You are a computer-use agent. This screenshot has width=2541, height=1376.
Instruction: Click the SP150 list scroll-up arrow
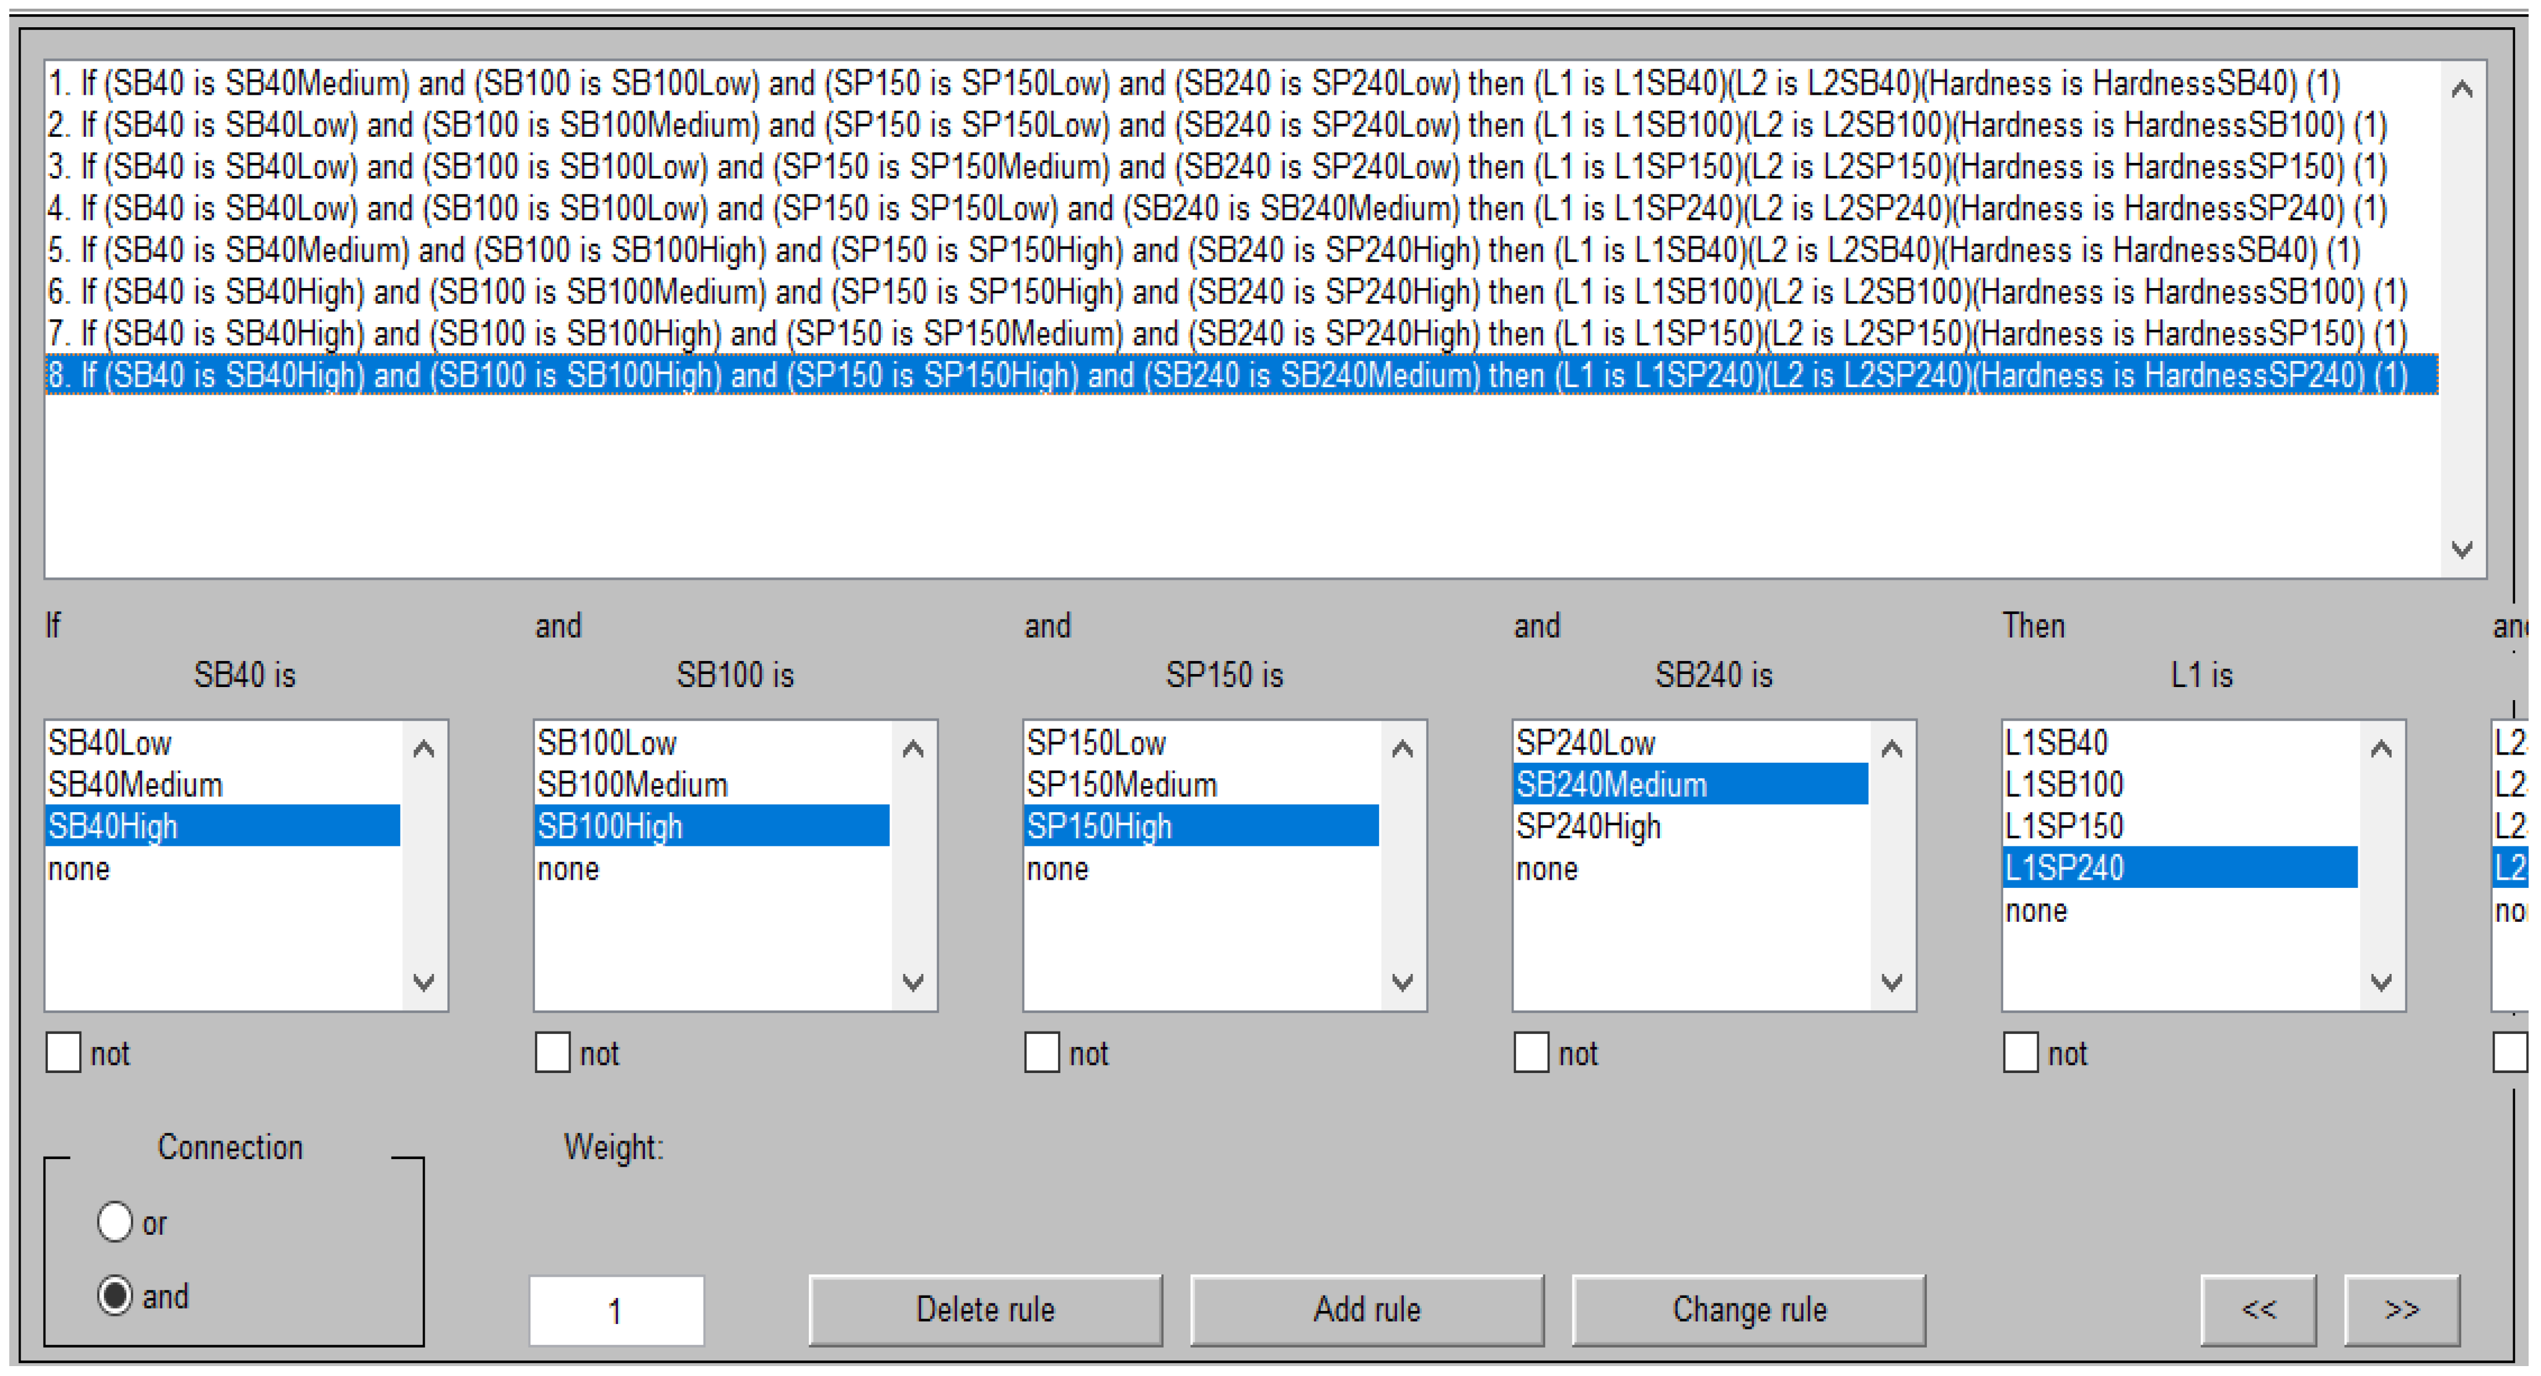(x=1403, y=748)
